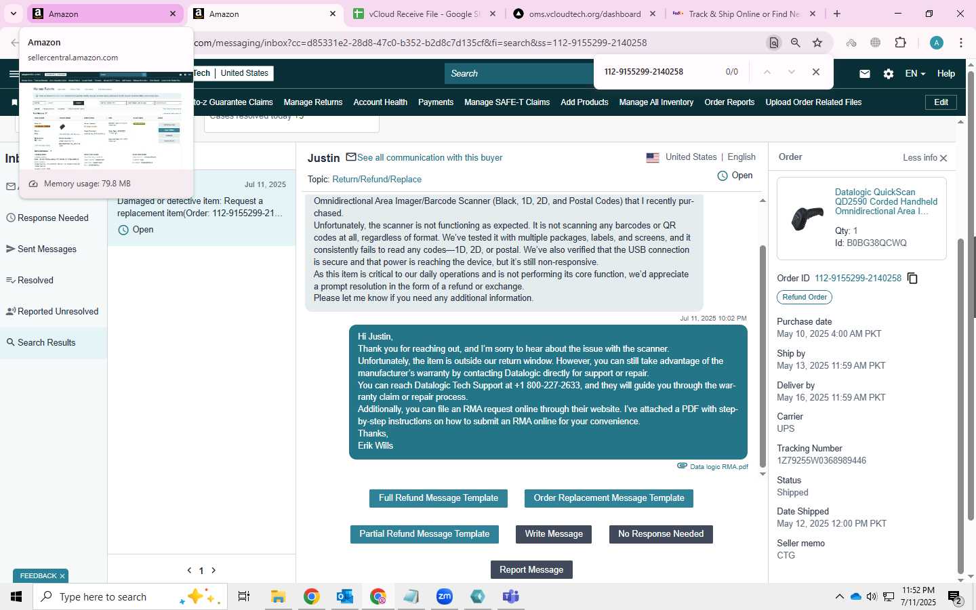Image resolution: width=976 pixels, height=610 pixels.
Task: Dismiss the FEEDBACK badge
Action: pos(62,576)
